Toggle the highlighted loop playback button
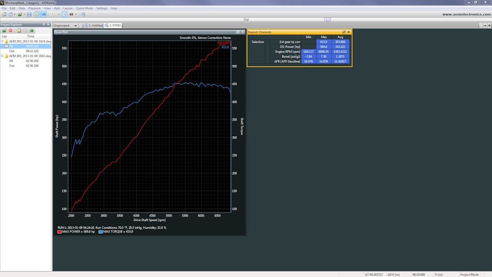Image resolution: width=492 pixels, height=277 pixels. coord(65,14)
